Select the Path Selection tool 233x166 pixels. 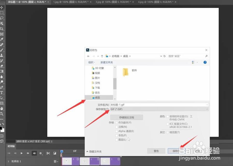pos(2,98)
